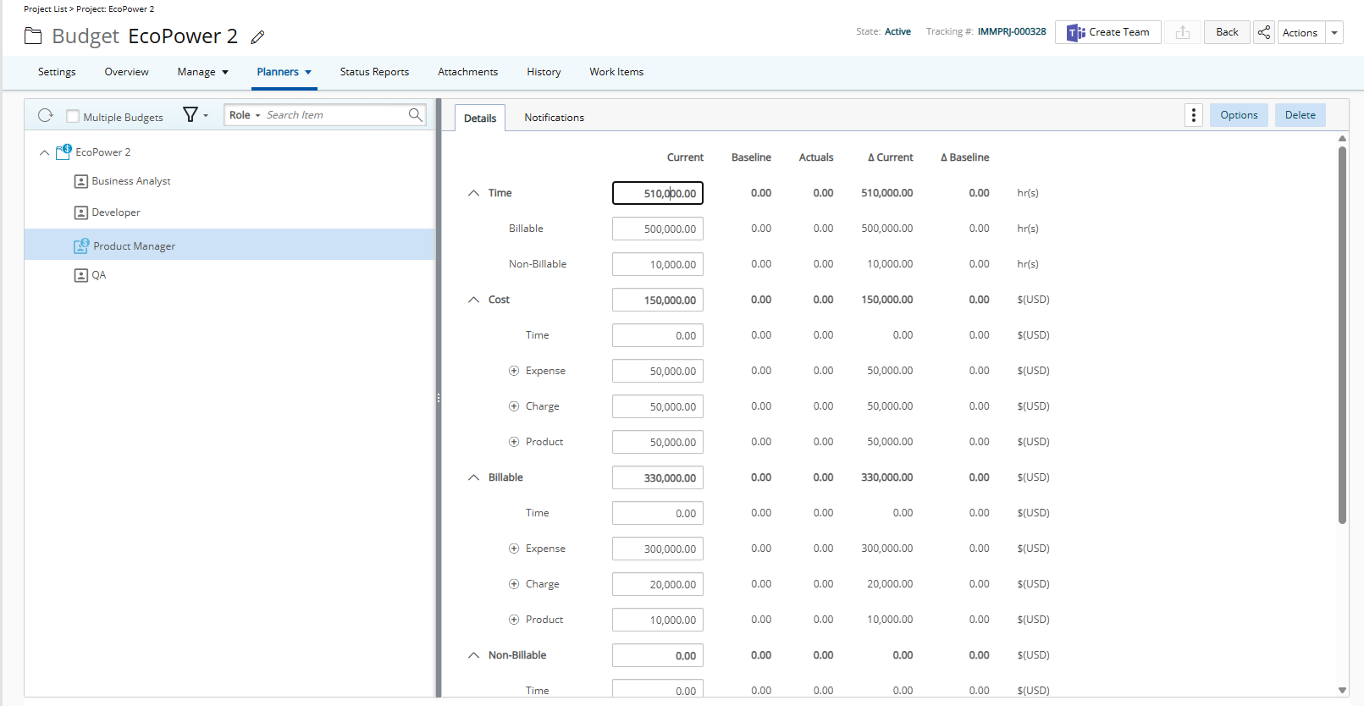Select Product Manager in the tree
This screenshot has height=706, width=1364.
[135, 246]
